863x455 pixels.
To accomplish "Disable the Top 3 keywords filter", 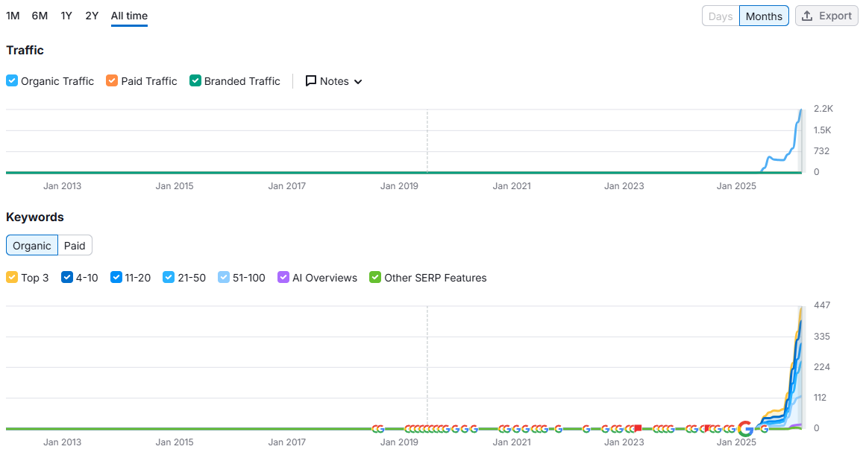I will (x=10, y=277).
